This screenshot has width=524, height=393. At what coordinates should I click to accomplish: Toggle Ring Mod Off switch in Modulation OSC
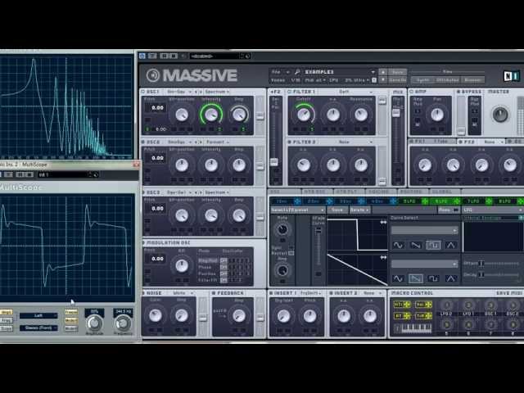point(224,260)
